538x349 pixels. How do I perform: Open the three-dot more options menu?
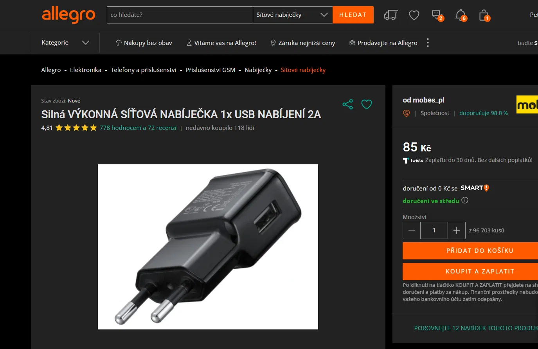[x=428, y=43]
